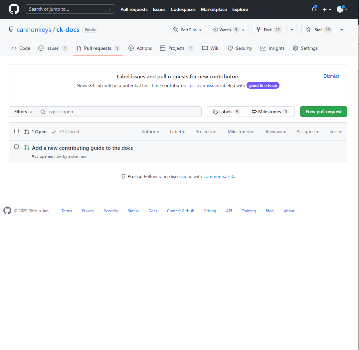The height and width of the screenshot is (350, 359).
Task: Go to the Insights tab
Action: [x=272, y=48]
